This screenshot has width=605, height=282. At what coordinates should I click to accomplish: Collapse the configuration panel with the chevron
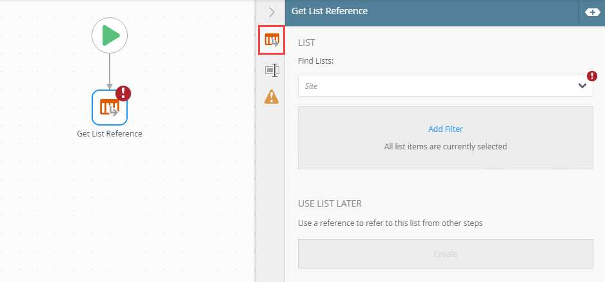(272, 12)
